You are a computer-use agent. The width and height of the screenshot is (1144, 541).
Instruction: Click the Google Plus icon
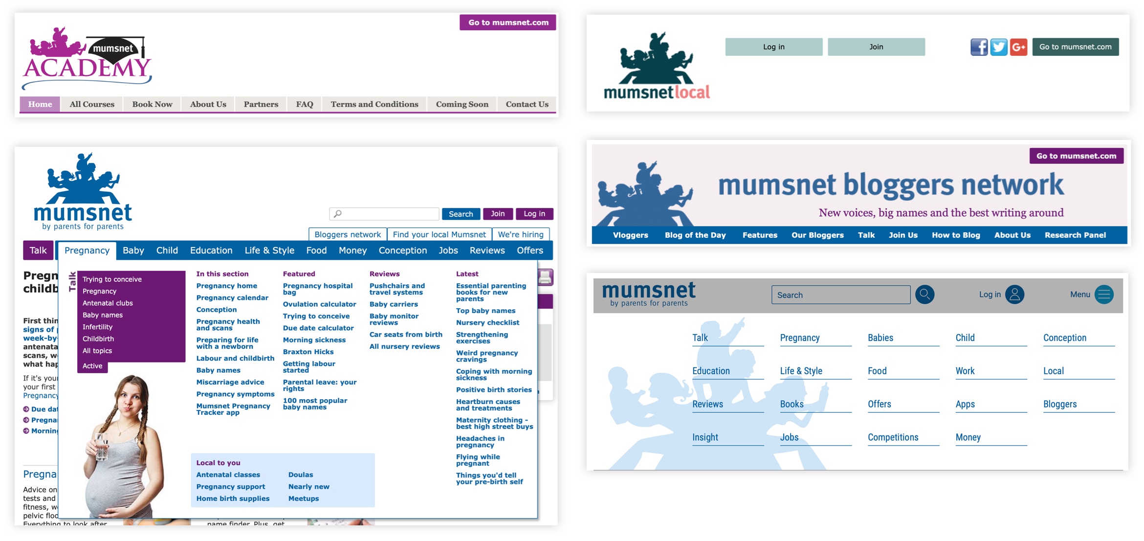[1019, 47]
